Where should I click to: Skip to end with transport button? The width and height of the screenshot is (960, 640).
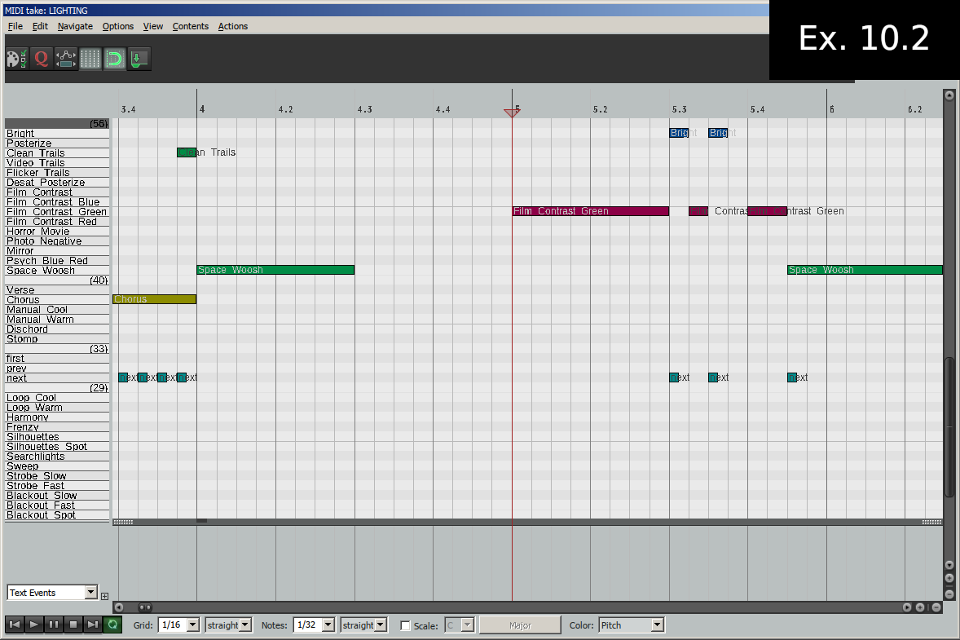(92, 624)
